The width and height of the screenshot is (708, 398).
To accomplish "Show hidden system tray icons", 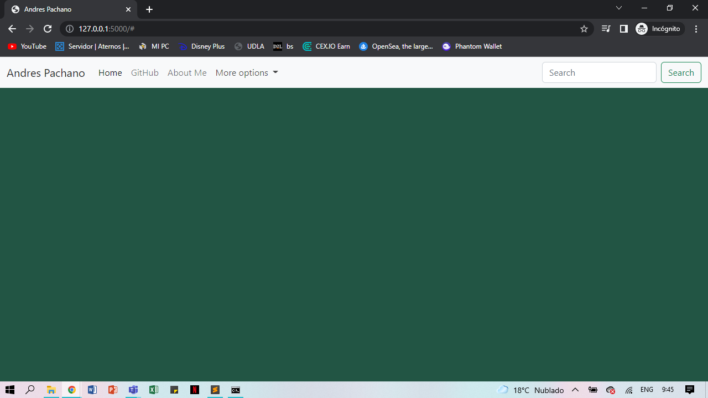I will [575, 390].
